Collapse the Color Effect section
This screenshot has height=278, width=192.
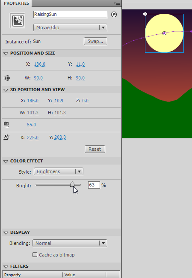[6, 161]
